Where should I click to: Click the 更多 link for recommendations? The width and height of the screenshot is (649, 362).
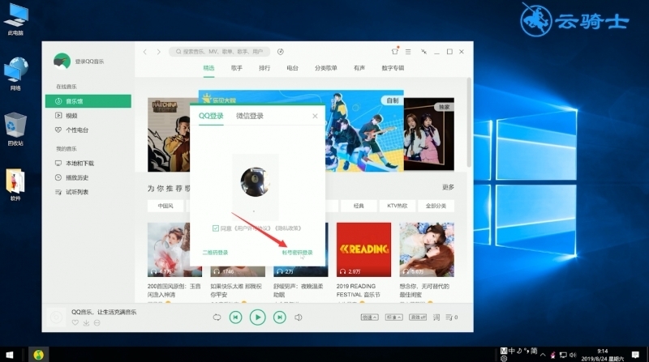tap(448, 187)
